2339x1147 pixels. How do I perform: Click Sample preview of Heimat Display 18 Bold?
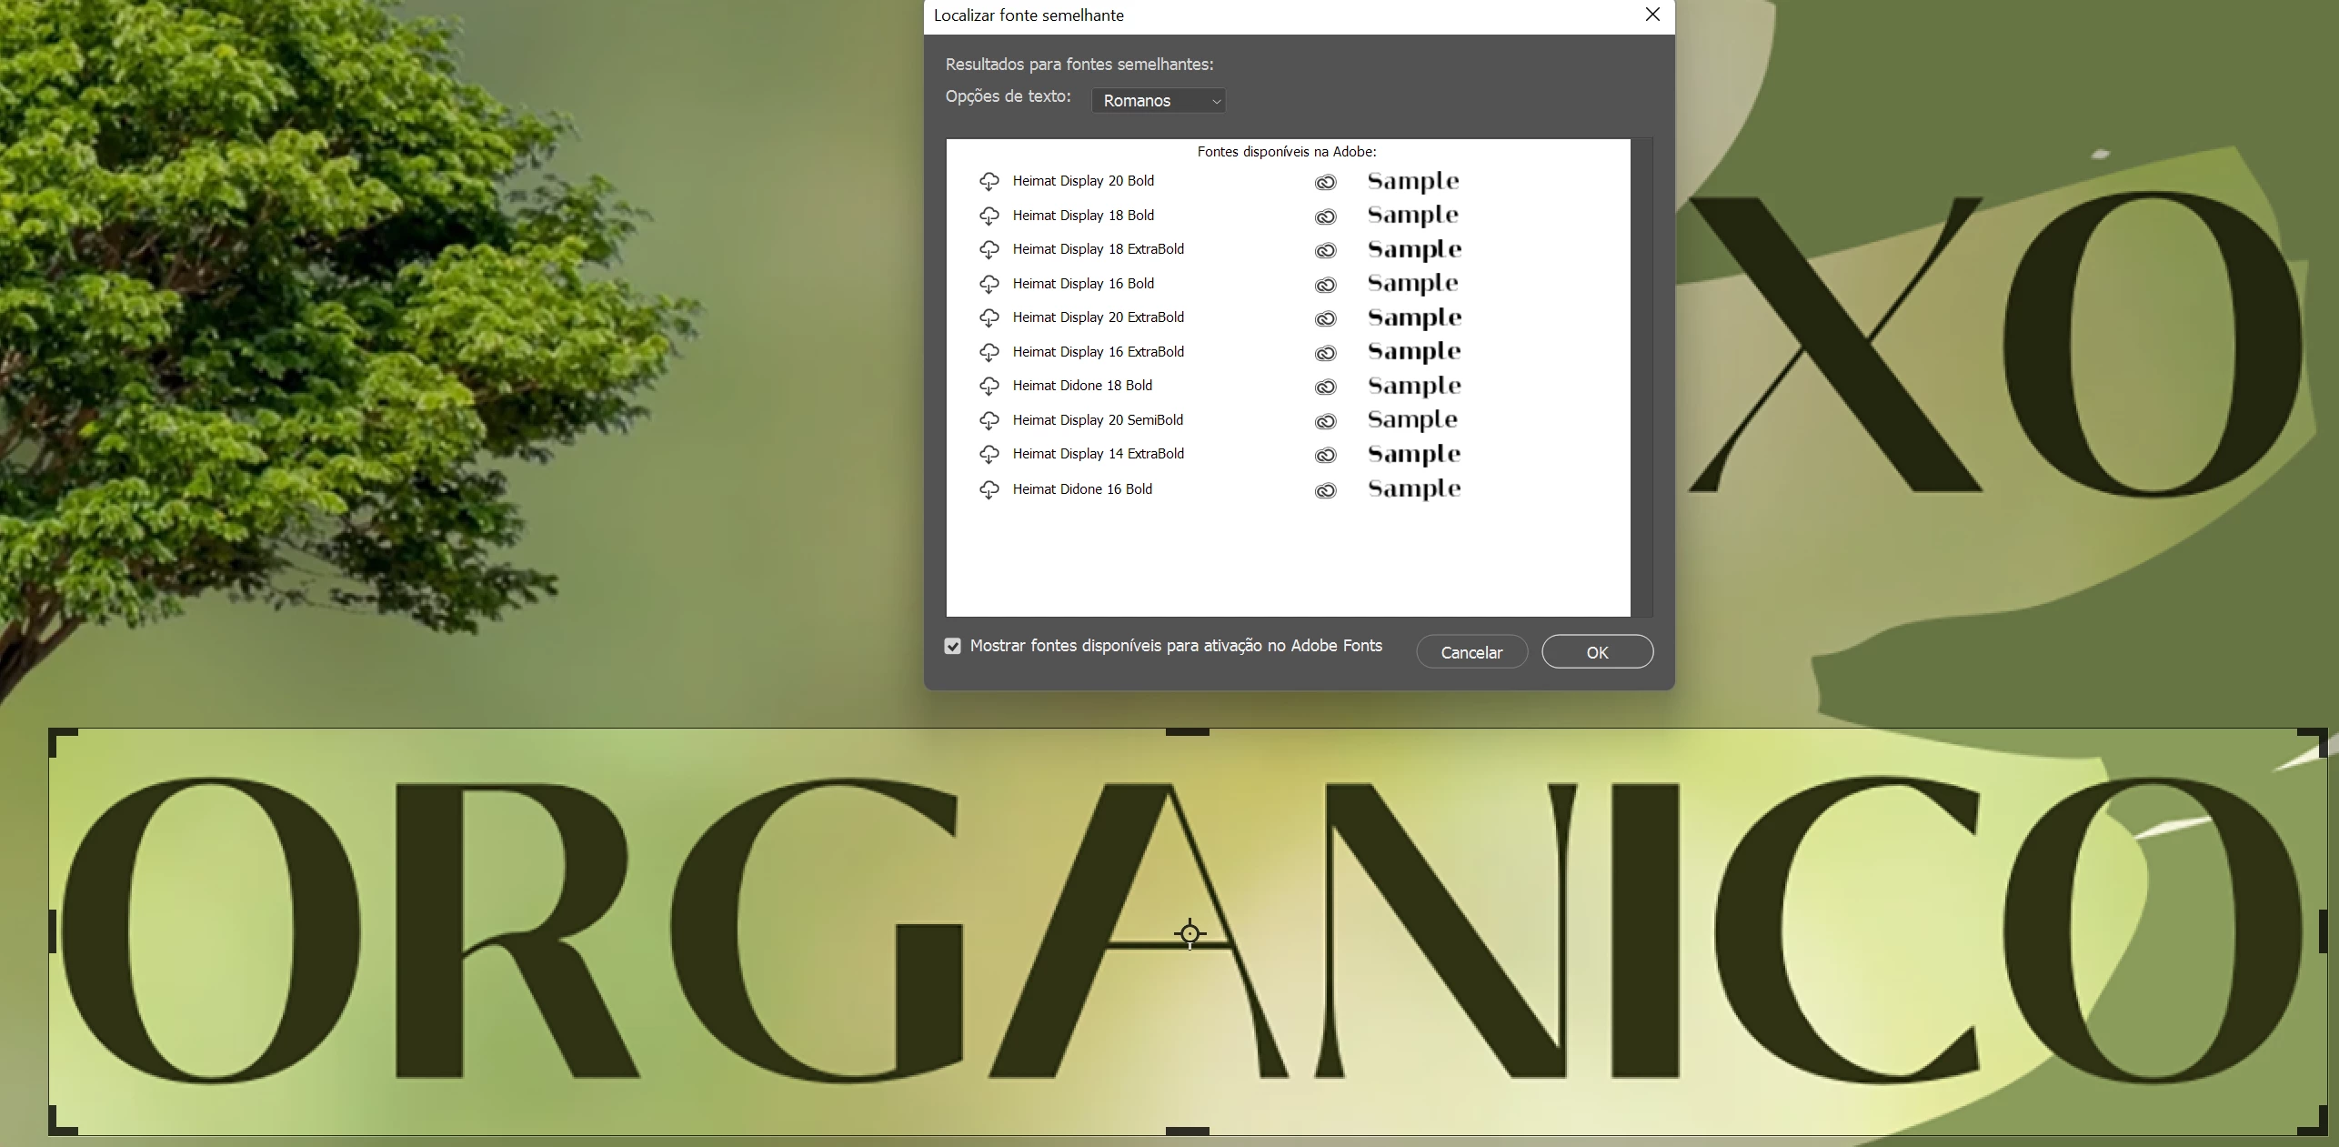[x=1412, y=216]
